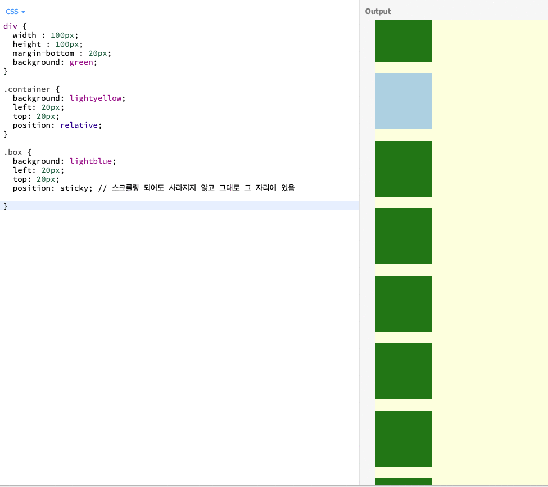Click the 'background: lightyellow;' line
This screenshot has width=548, height=487.
(x=69, y=98)
